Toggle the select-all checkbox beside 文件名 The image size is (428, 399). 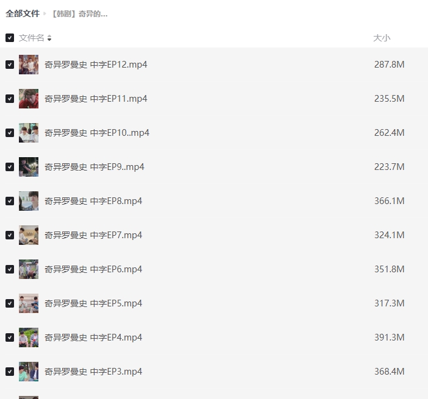[x=10, y=38]
